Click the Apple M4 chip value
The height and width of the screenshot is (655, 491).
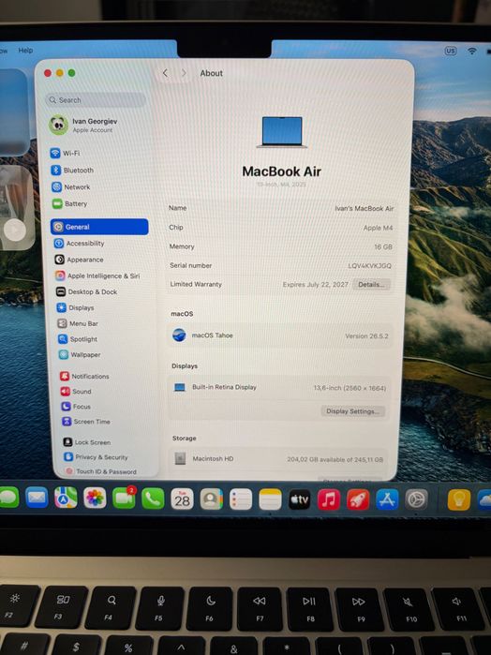(378, 228)
